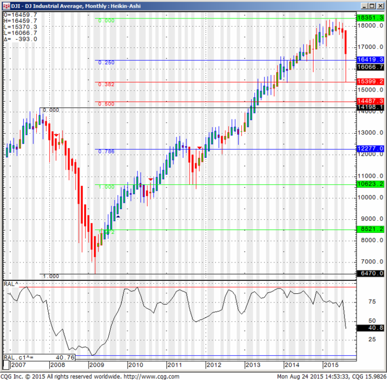Select the 0.250 Fibonacci level label
Screen dimensions: 387x380
(106, 63)
